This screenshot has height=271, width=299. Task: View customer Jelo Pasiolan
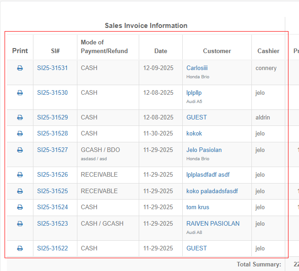coord(204,150)
